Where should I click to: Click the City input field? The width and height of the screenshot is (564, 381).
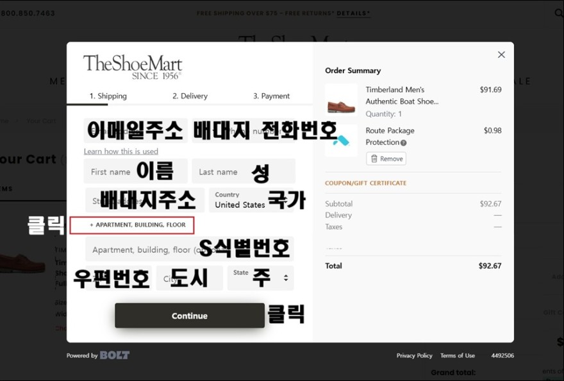(x=190, y=278)
